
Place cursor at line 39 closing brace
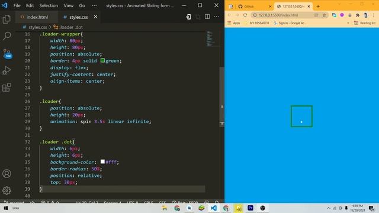41,189
